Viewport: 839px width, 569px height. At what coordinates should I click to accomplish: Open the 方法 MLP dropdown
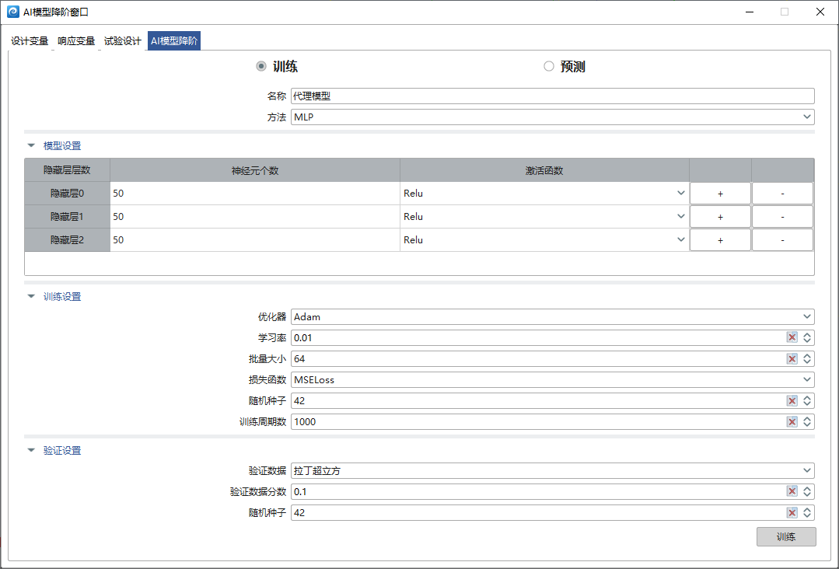(552, 117)
